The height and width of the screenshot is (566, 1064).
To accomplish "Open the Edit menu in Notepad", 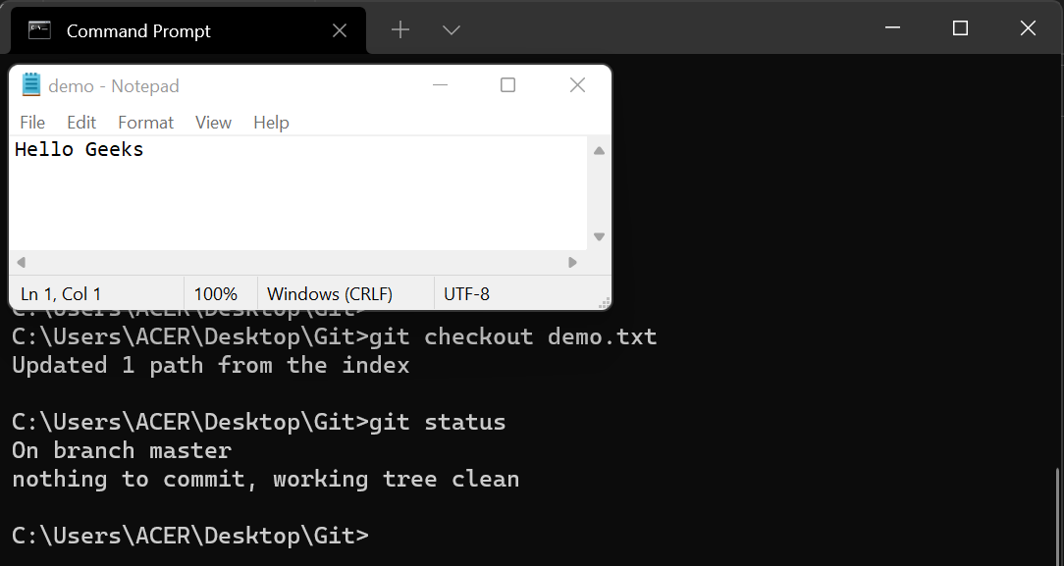I will click(80, 122).
